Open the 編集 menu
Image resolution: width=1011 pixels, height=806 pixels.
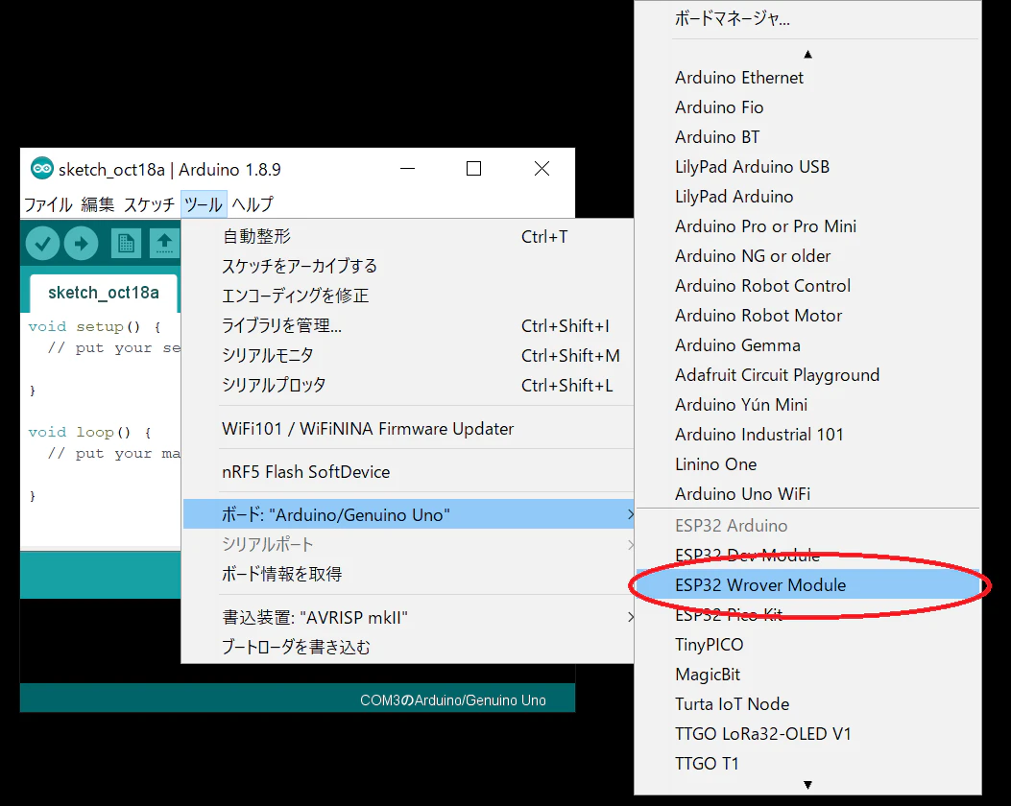[x=97, y=204]
